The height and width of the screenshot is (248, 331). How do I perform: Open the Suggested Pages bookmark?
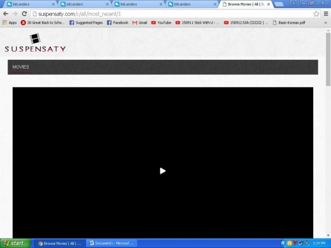[x=86, y=23]
